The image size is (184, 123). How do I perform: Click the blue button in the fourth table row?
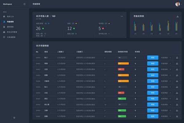[153, 75]
